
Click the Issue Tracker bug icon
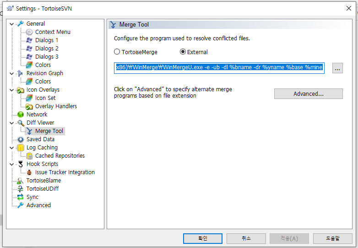[29, 172]
